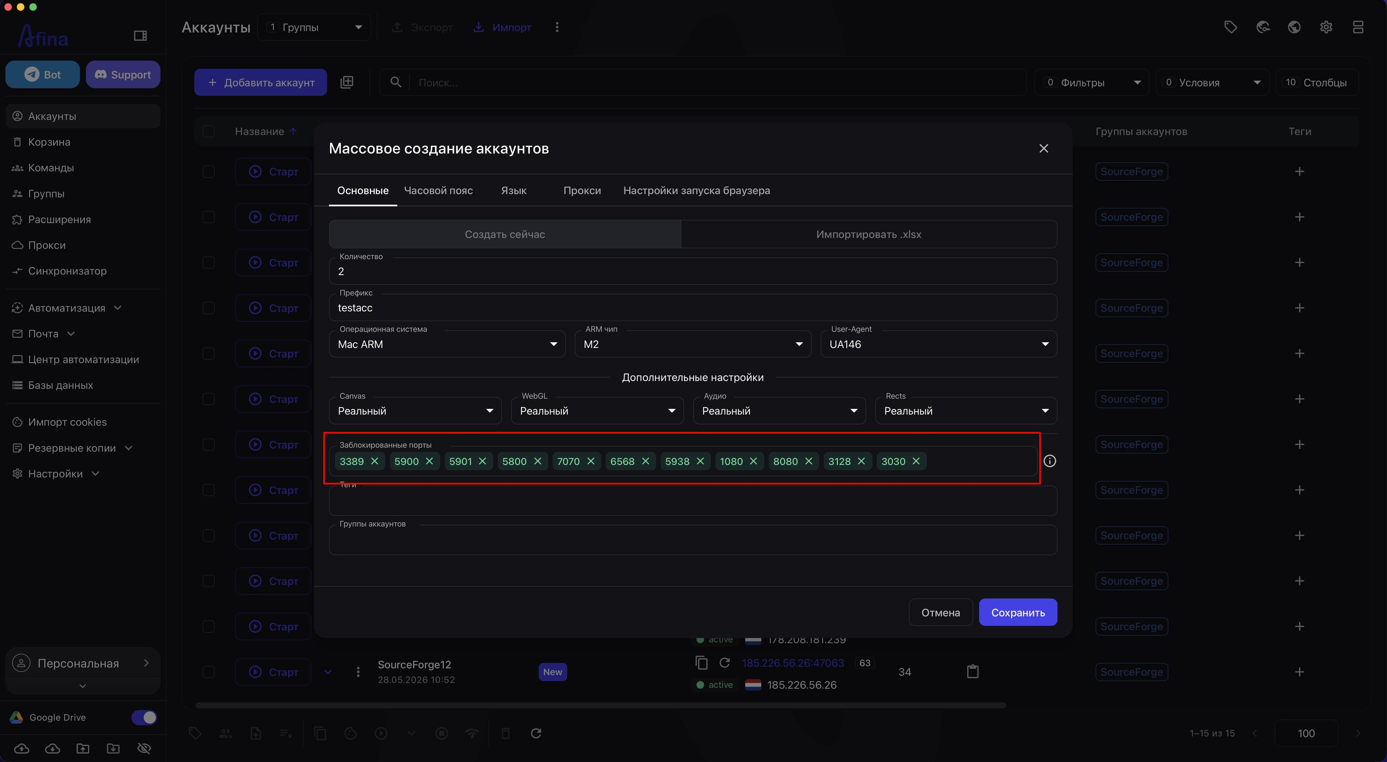This screenshot has width=1387, height=762.
Task: Select Импортировать .xlsx option
Action: [868, 235]
